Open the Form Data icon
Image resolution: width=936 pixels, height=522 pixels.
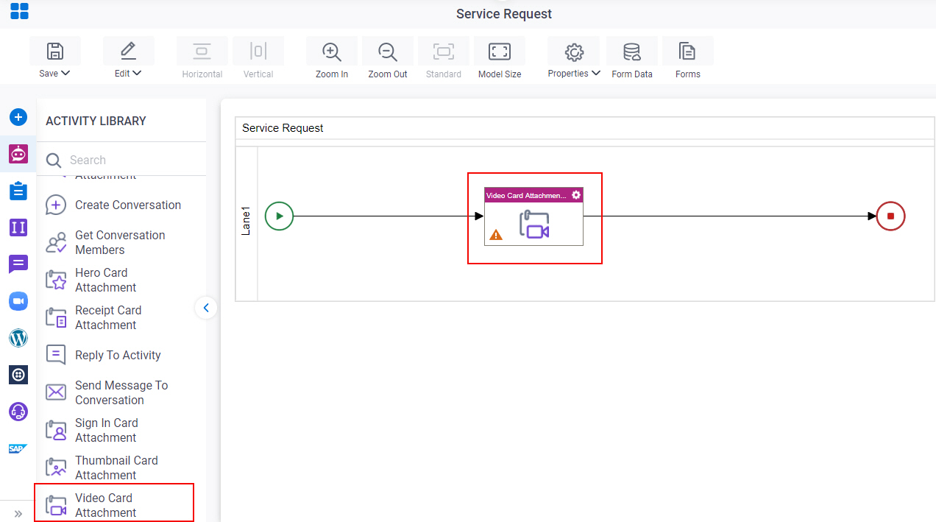pos(631,52)
